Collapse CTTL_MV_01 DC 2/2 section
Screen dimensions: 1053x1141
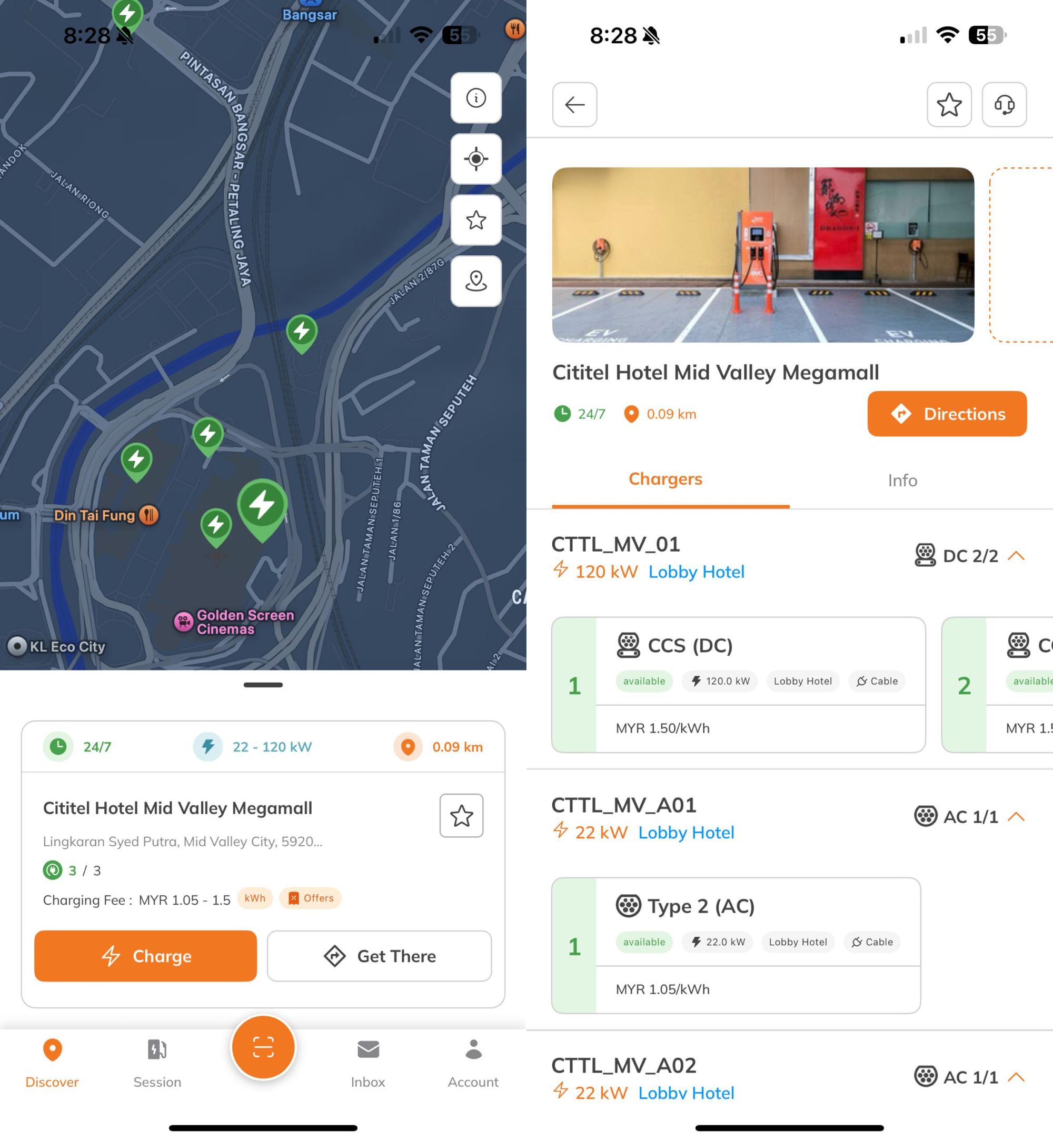click(x=1016, y=556)
